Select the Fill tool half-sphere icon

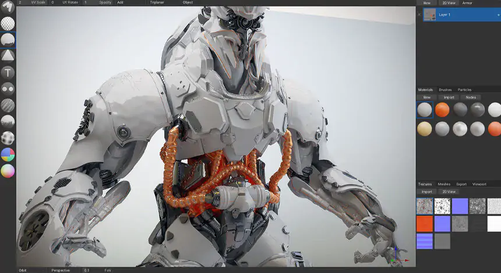pos(8,39)
